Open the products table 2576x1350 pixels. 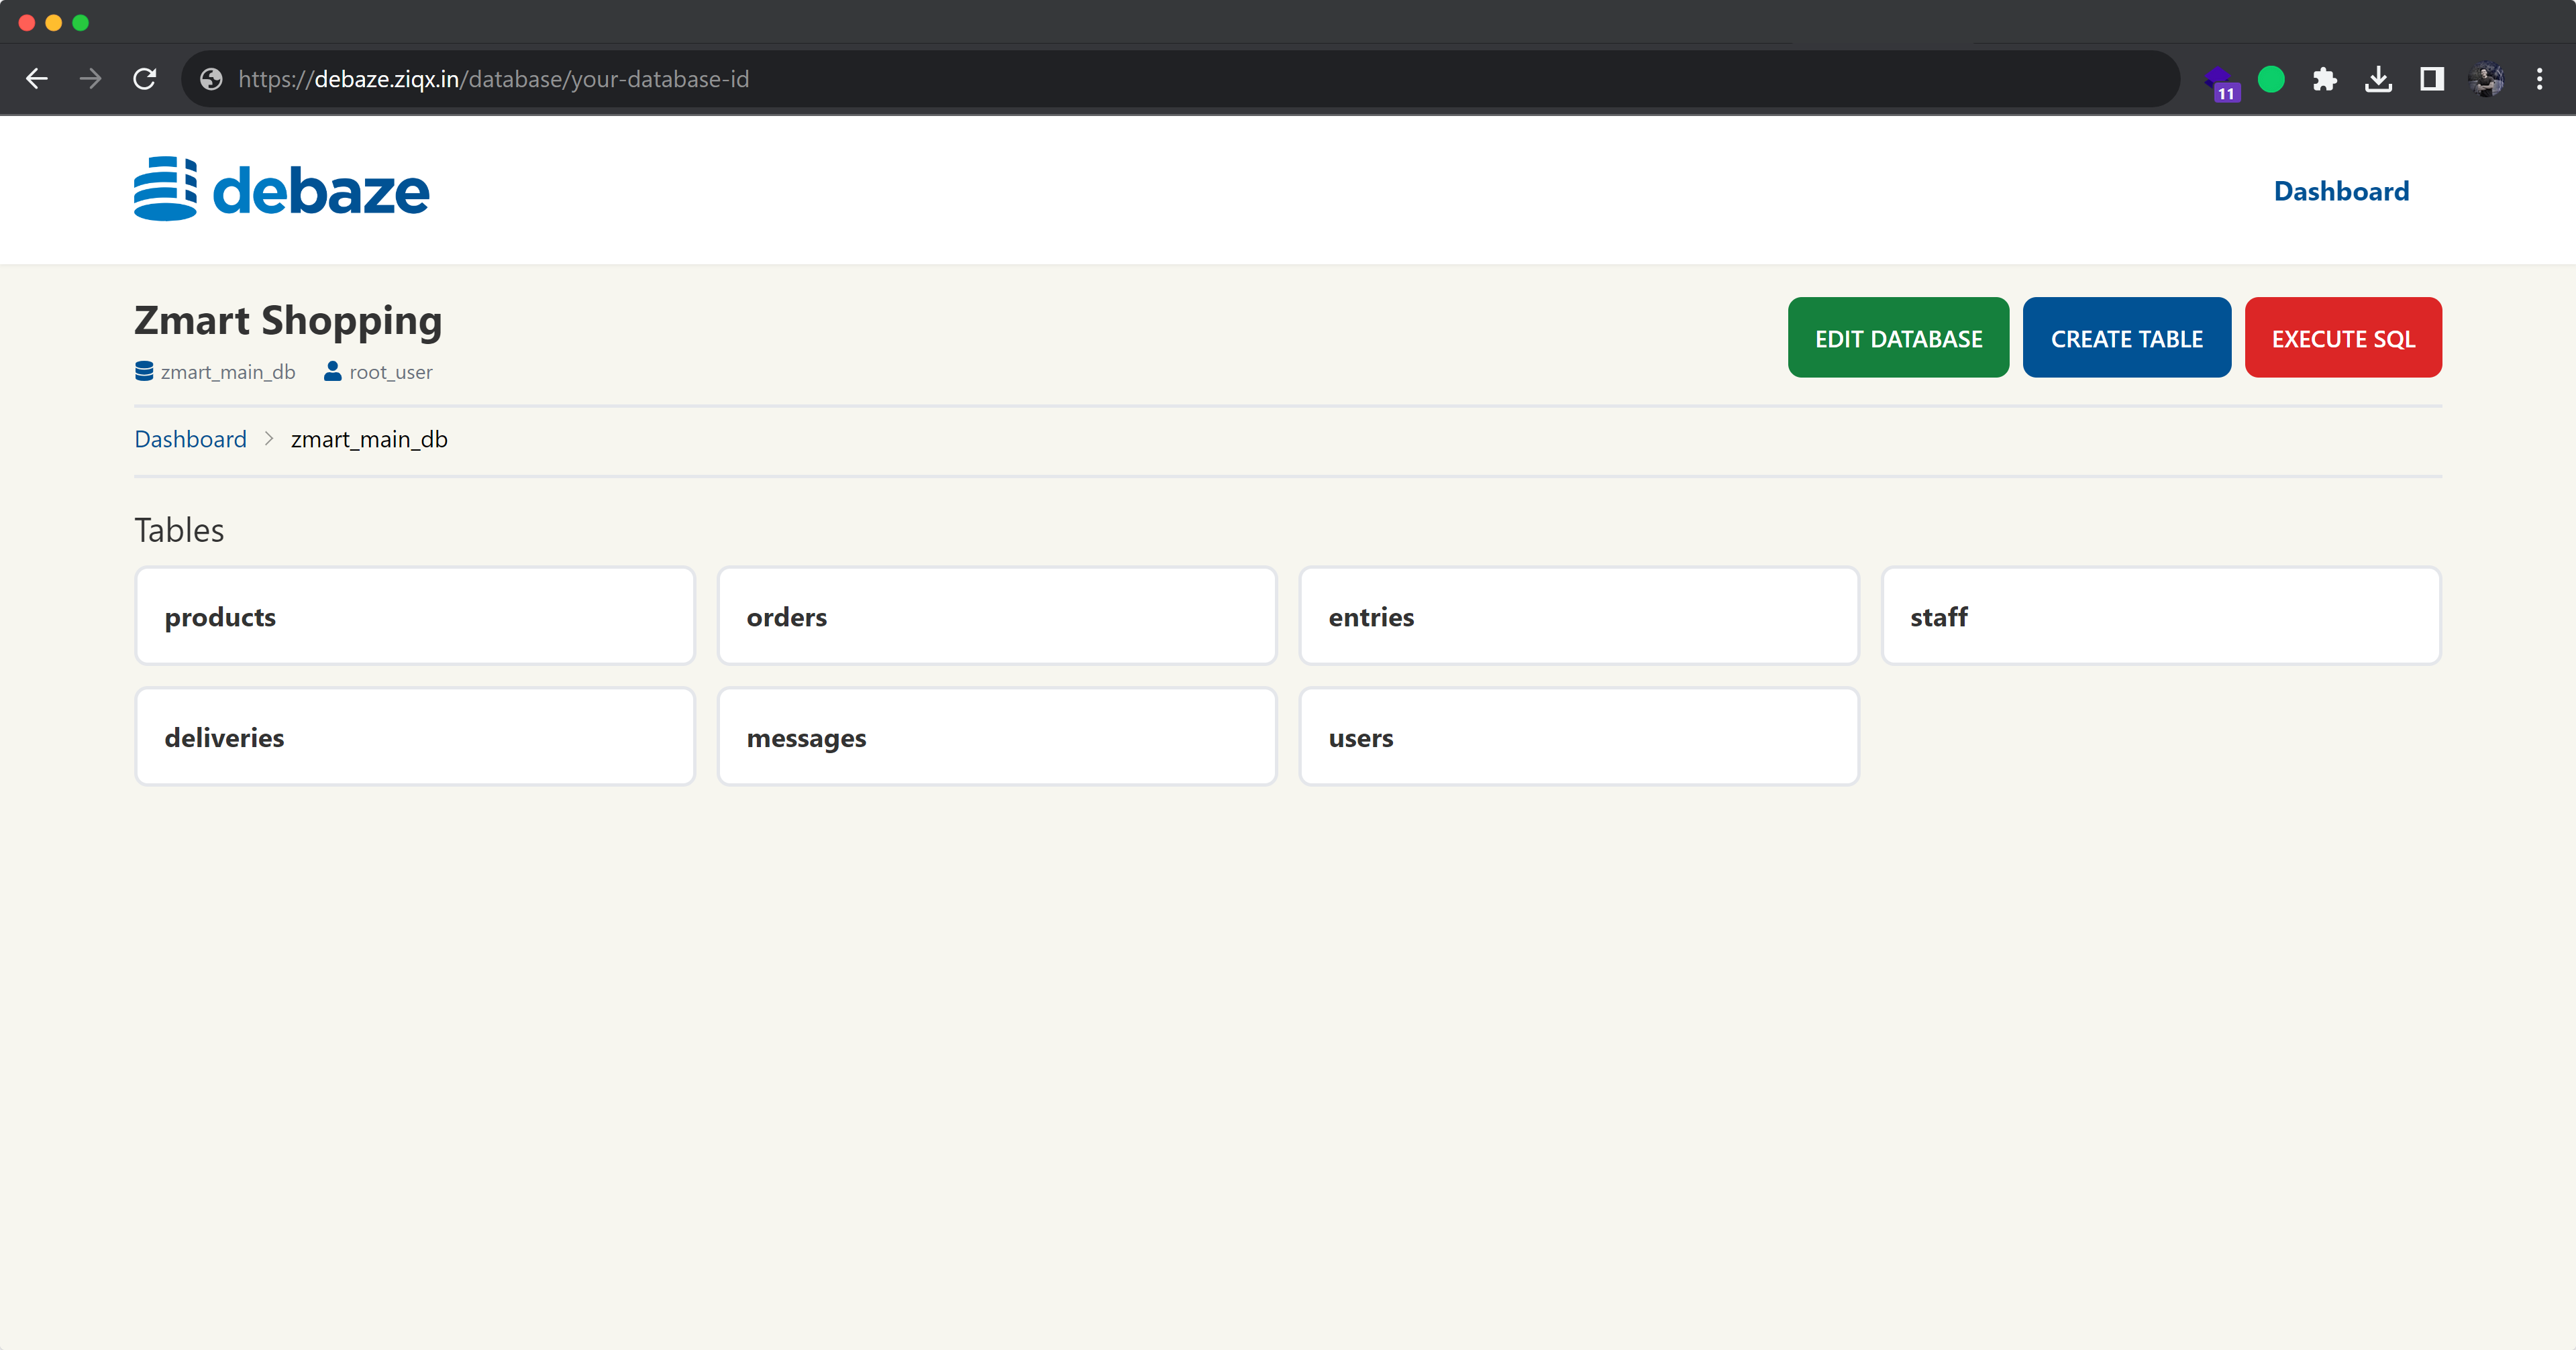tap(415, 616)
